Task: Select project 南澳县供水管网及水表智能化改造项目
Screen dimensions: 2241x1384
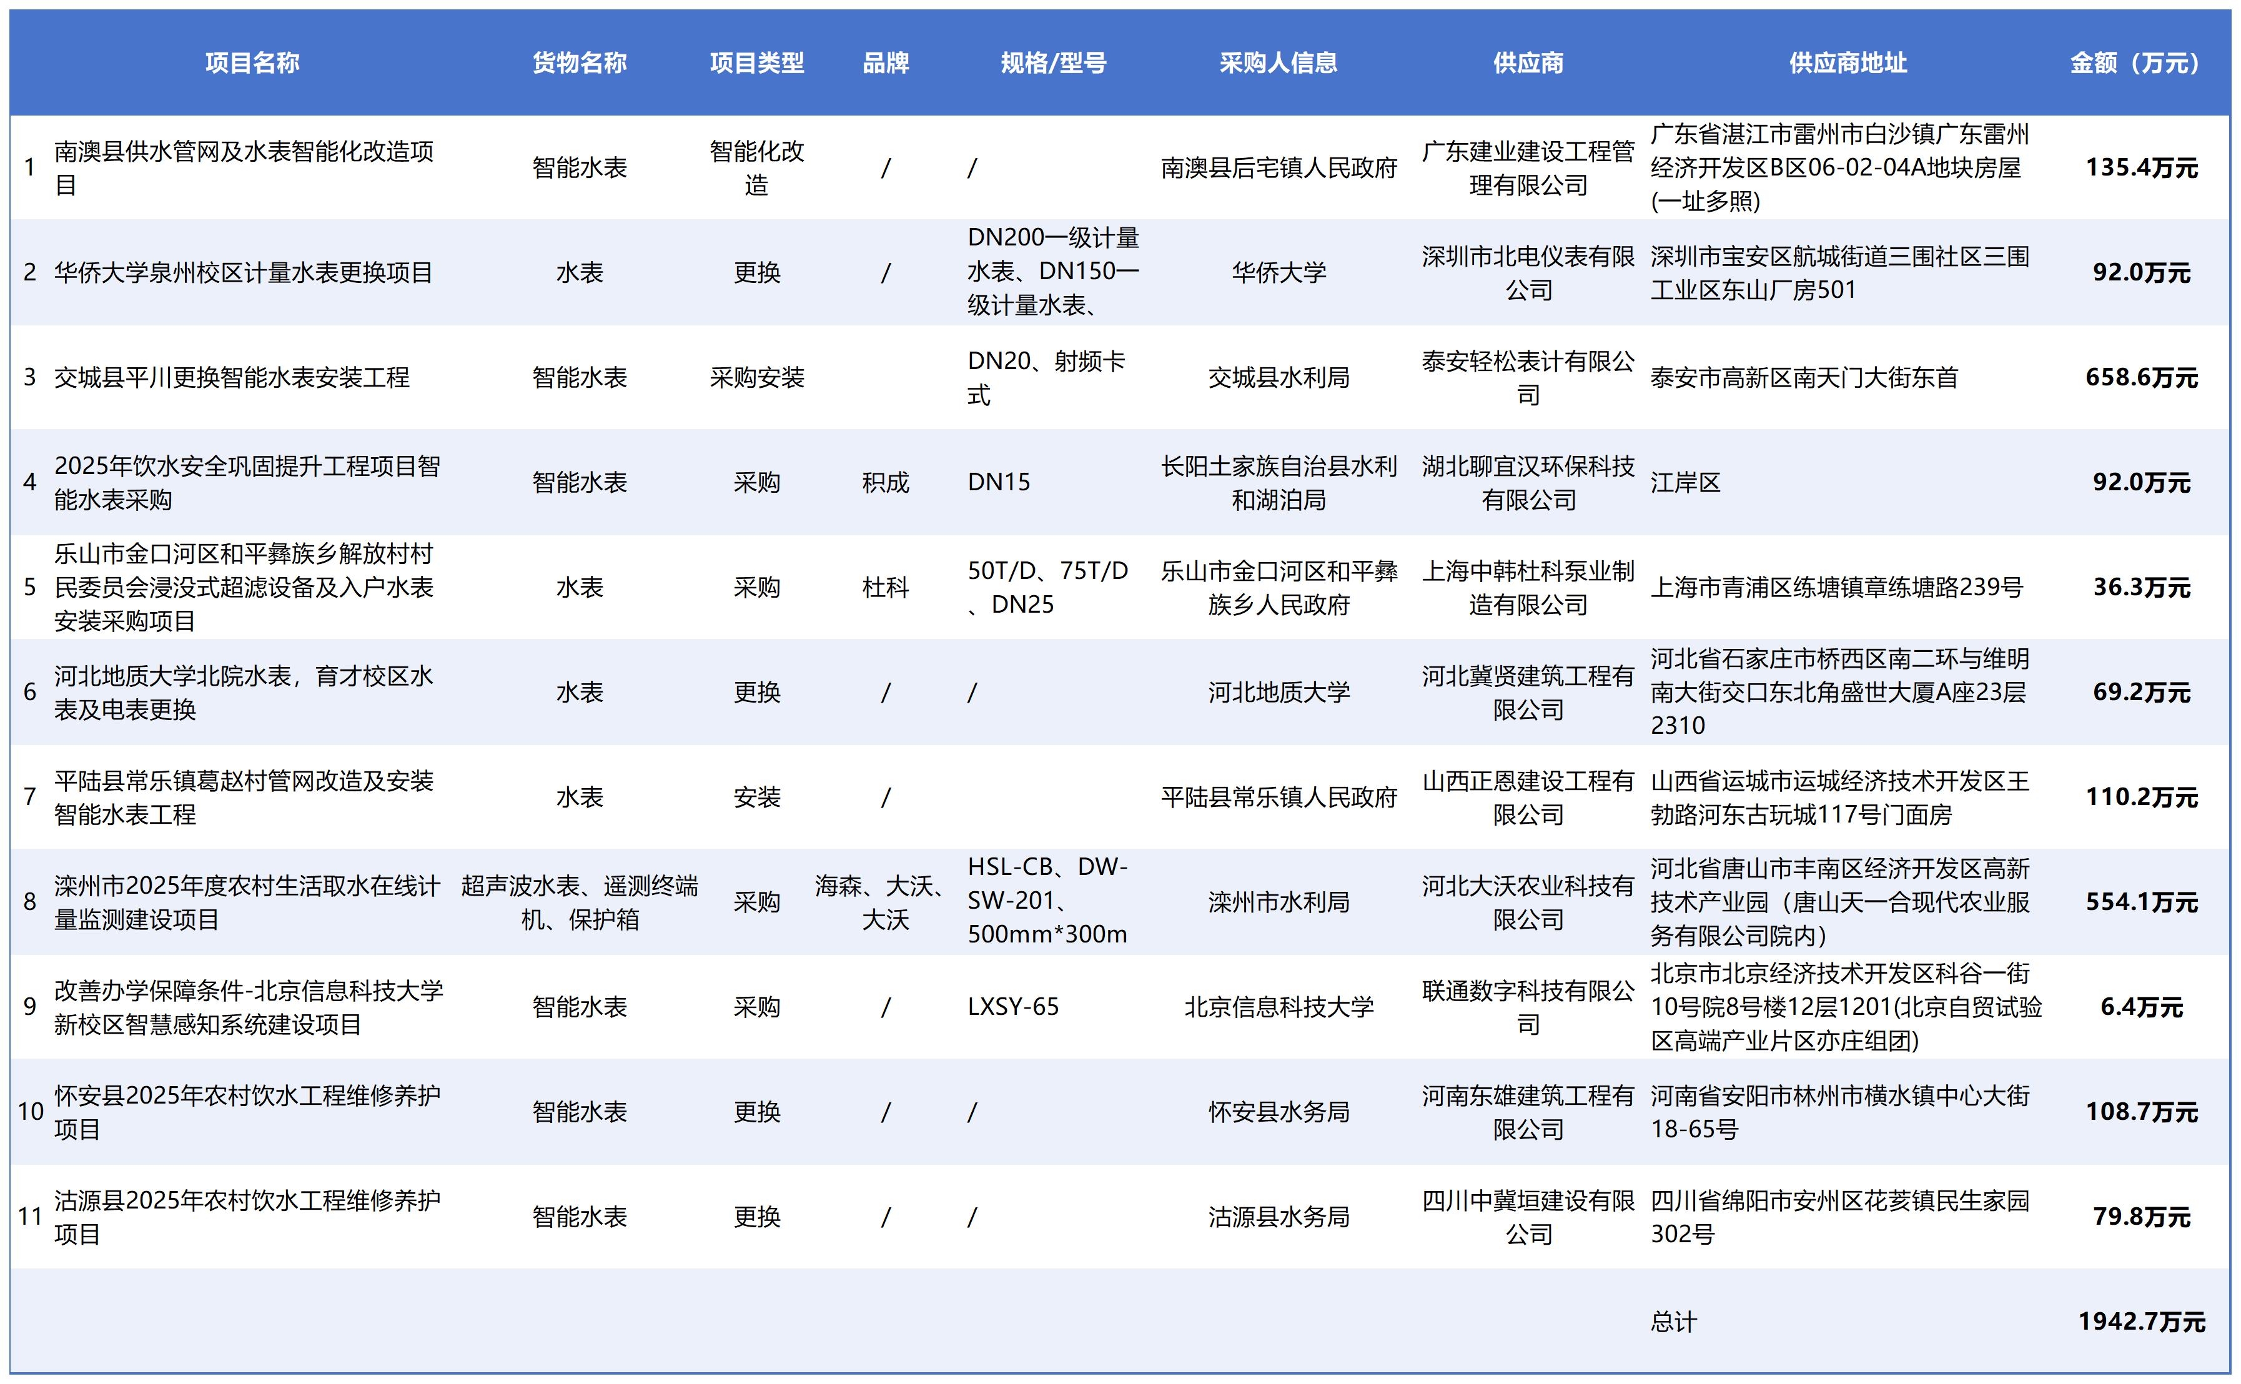Action: pos(244,167)
